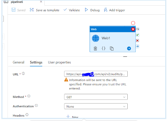Show info tooltip next to URL label
This screenshot has width=168, height=121.
(23, 74)
